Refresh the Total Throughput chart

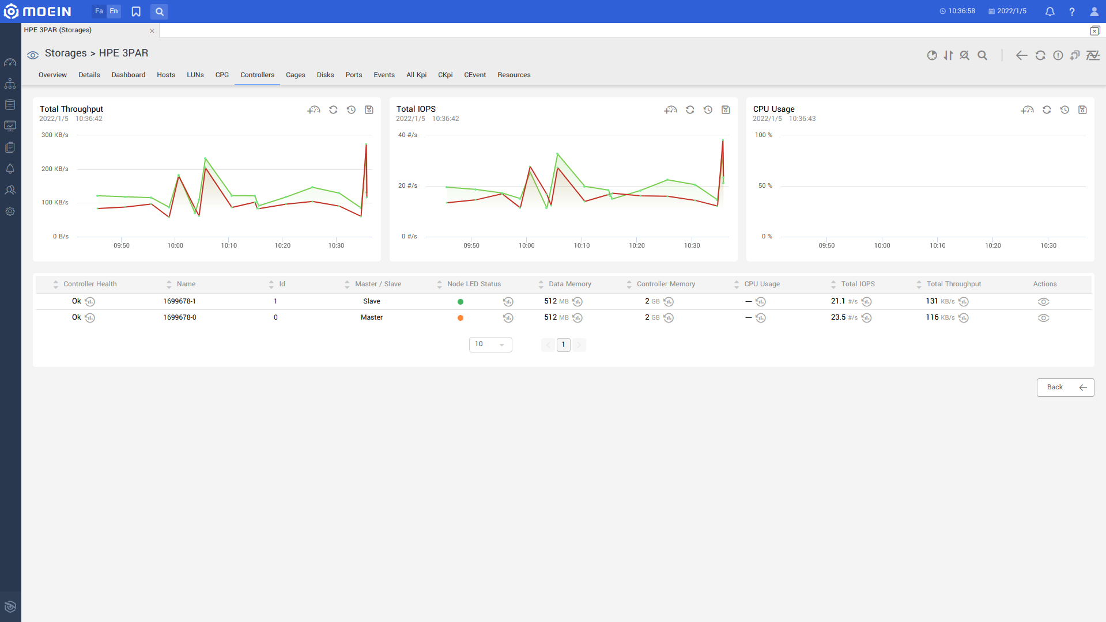click(x=333, y=110)
